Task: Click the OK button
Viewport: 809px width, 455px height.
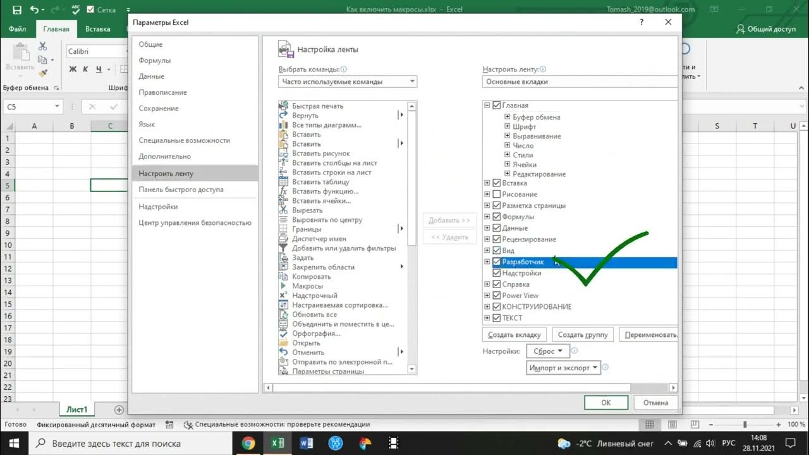Action: pyautogui.click(x=605, y=403)
